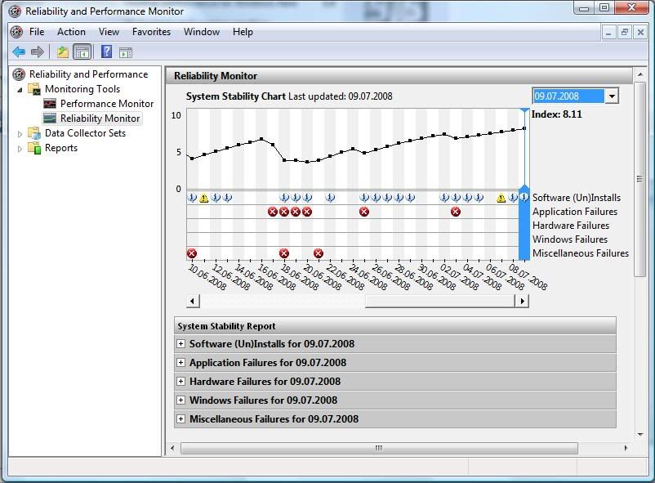Click Miscellaneous Failures error icon at 10.06.2008
655x483 pixels.
pyautogui.click(x=192, y=253)
